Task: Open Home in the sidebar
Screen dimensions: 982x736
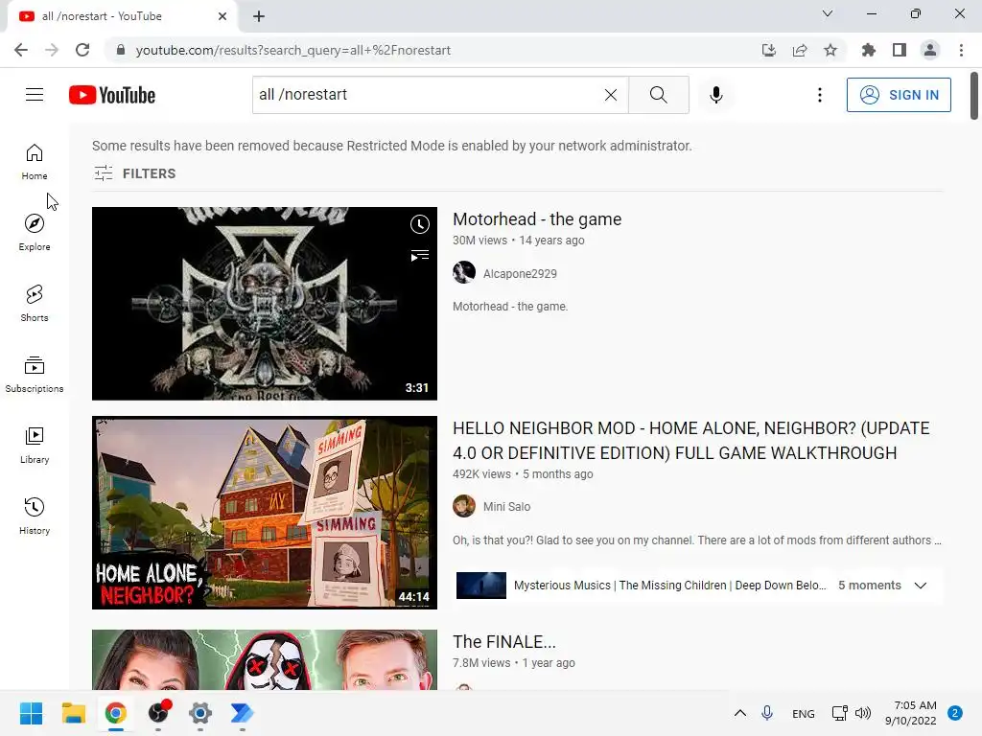Action: tap(35, 161)
